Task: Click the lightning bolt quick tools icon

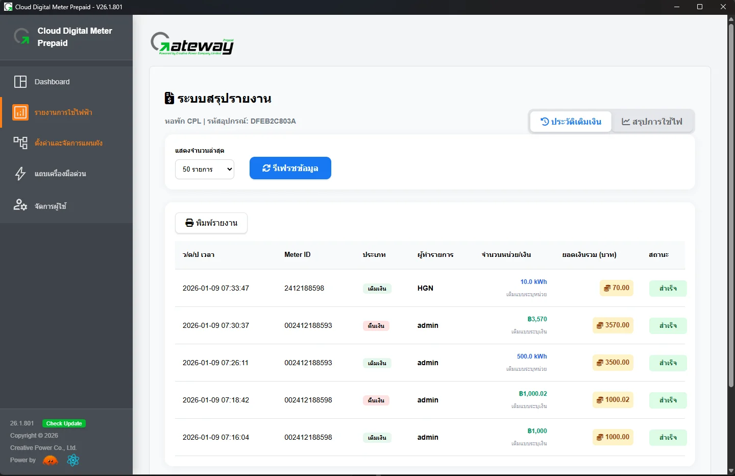Action: 20,174
